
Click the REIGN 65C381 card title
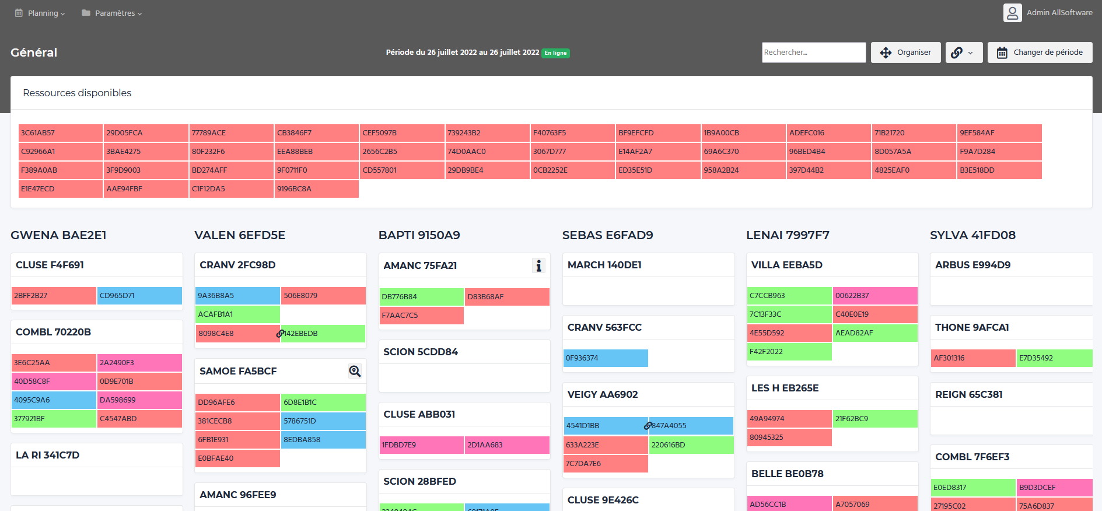(969, 394)
